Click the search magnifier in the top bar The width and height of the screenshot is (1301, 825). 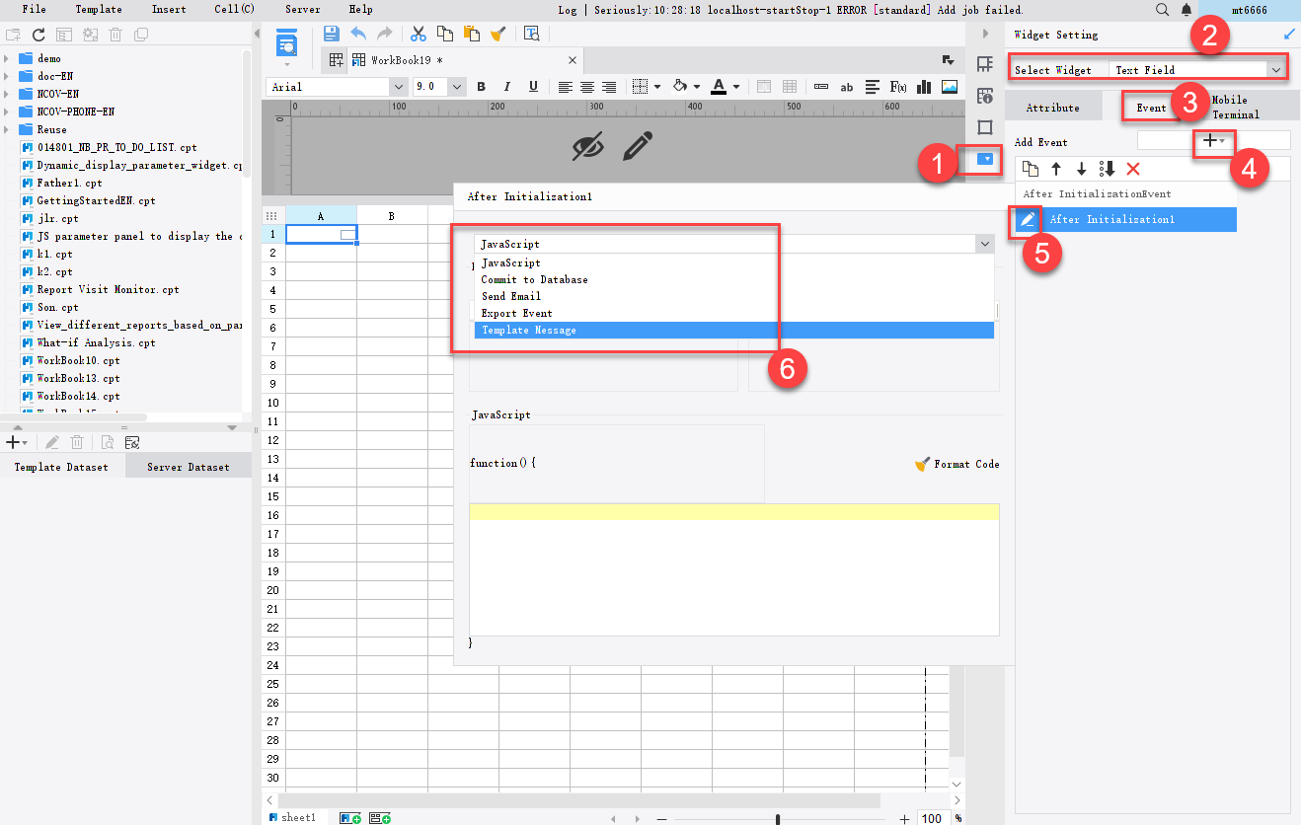(x=1162, y=9)
